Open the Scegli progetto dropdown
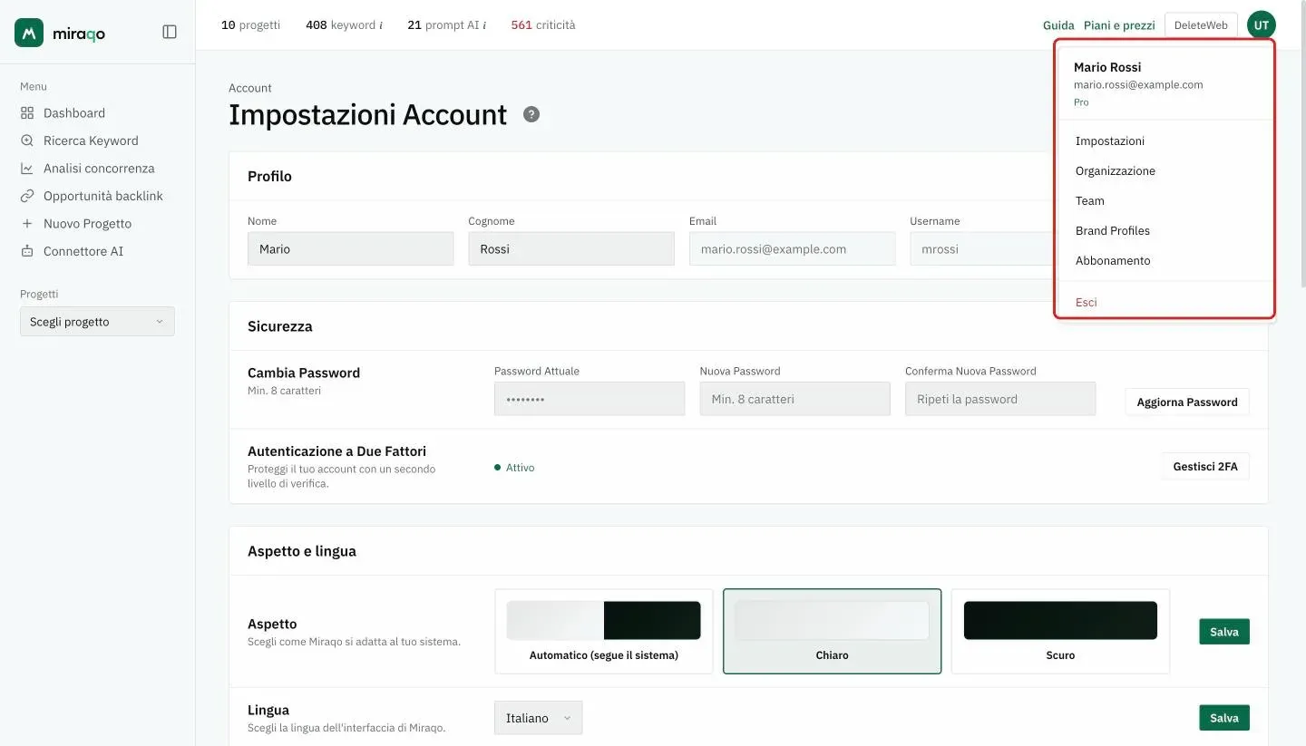 97,322
